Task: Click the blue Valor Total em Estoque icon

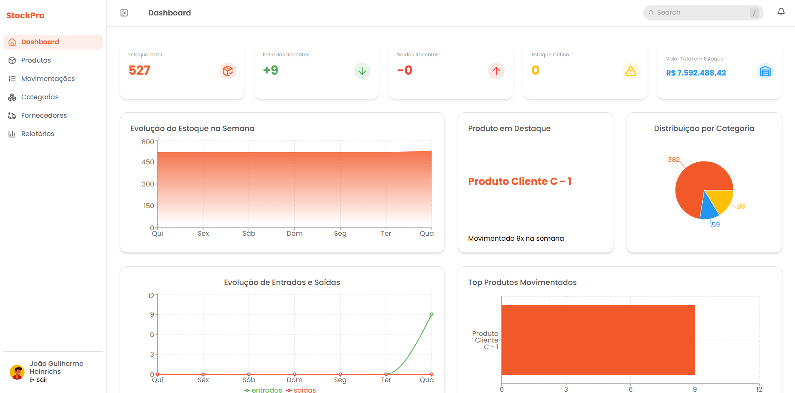Action: [x=765, y=71]
